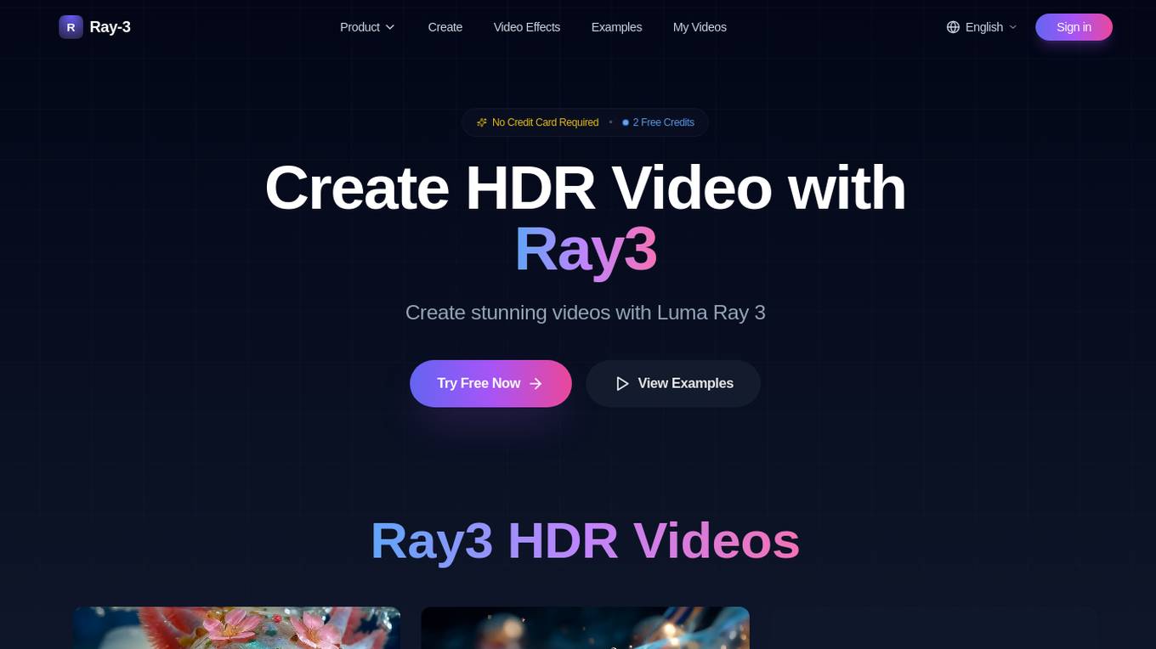
Task: Navigate to My Videos
Action: pyautogui.click(x=700, y=27)
